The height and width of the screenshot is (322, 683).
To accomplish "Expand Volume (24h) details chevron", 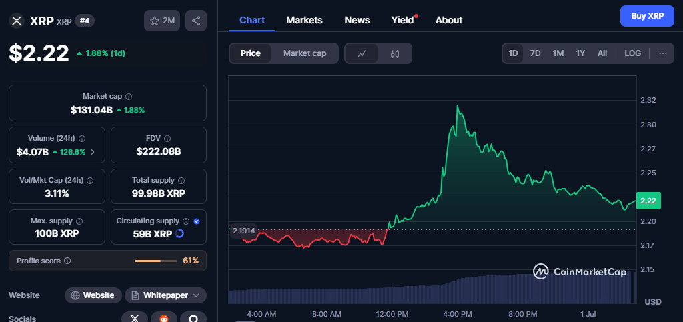I will coord(92,152).
